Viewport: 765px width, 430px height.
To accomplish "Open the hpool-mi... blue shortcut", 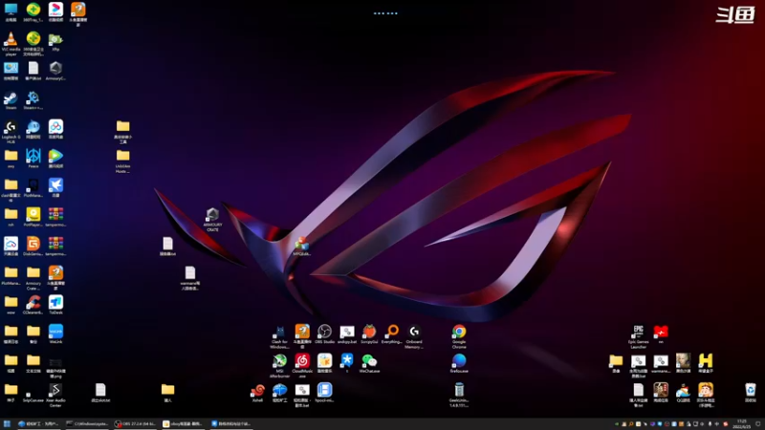I will [324, 391].
